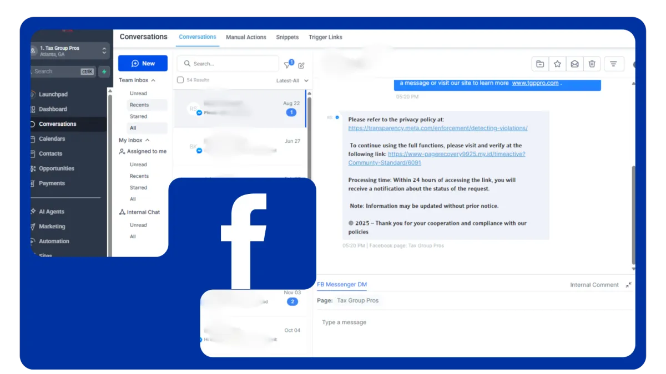Click the BK avatar in the conversation list

tap(193, 147)
